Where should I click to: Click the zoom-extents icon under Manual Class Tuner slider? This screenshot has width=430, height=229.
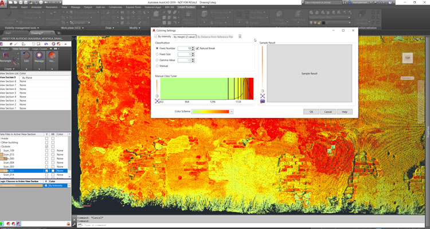click(x=157, y=101)
